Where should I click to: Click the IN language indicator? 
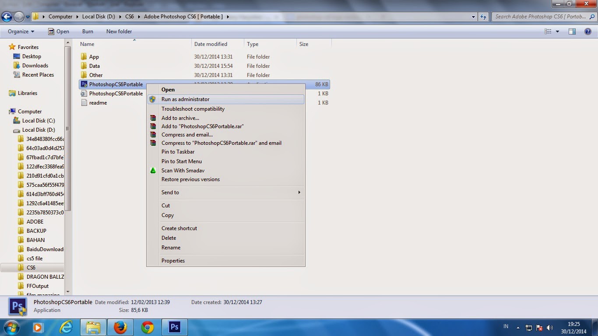click(506, 327)
